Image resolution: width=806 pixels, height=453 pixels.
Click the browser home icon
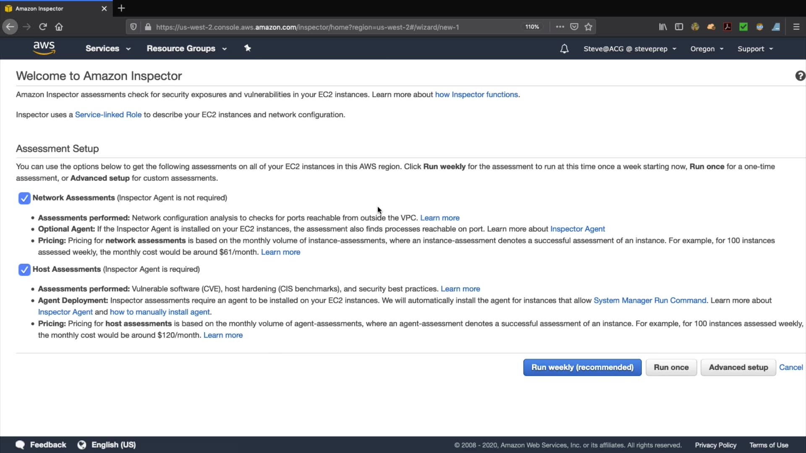tap(59, 27)
